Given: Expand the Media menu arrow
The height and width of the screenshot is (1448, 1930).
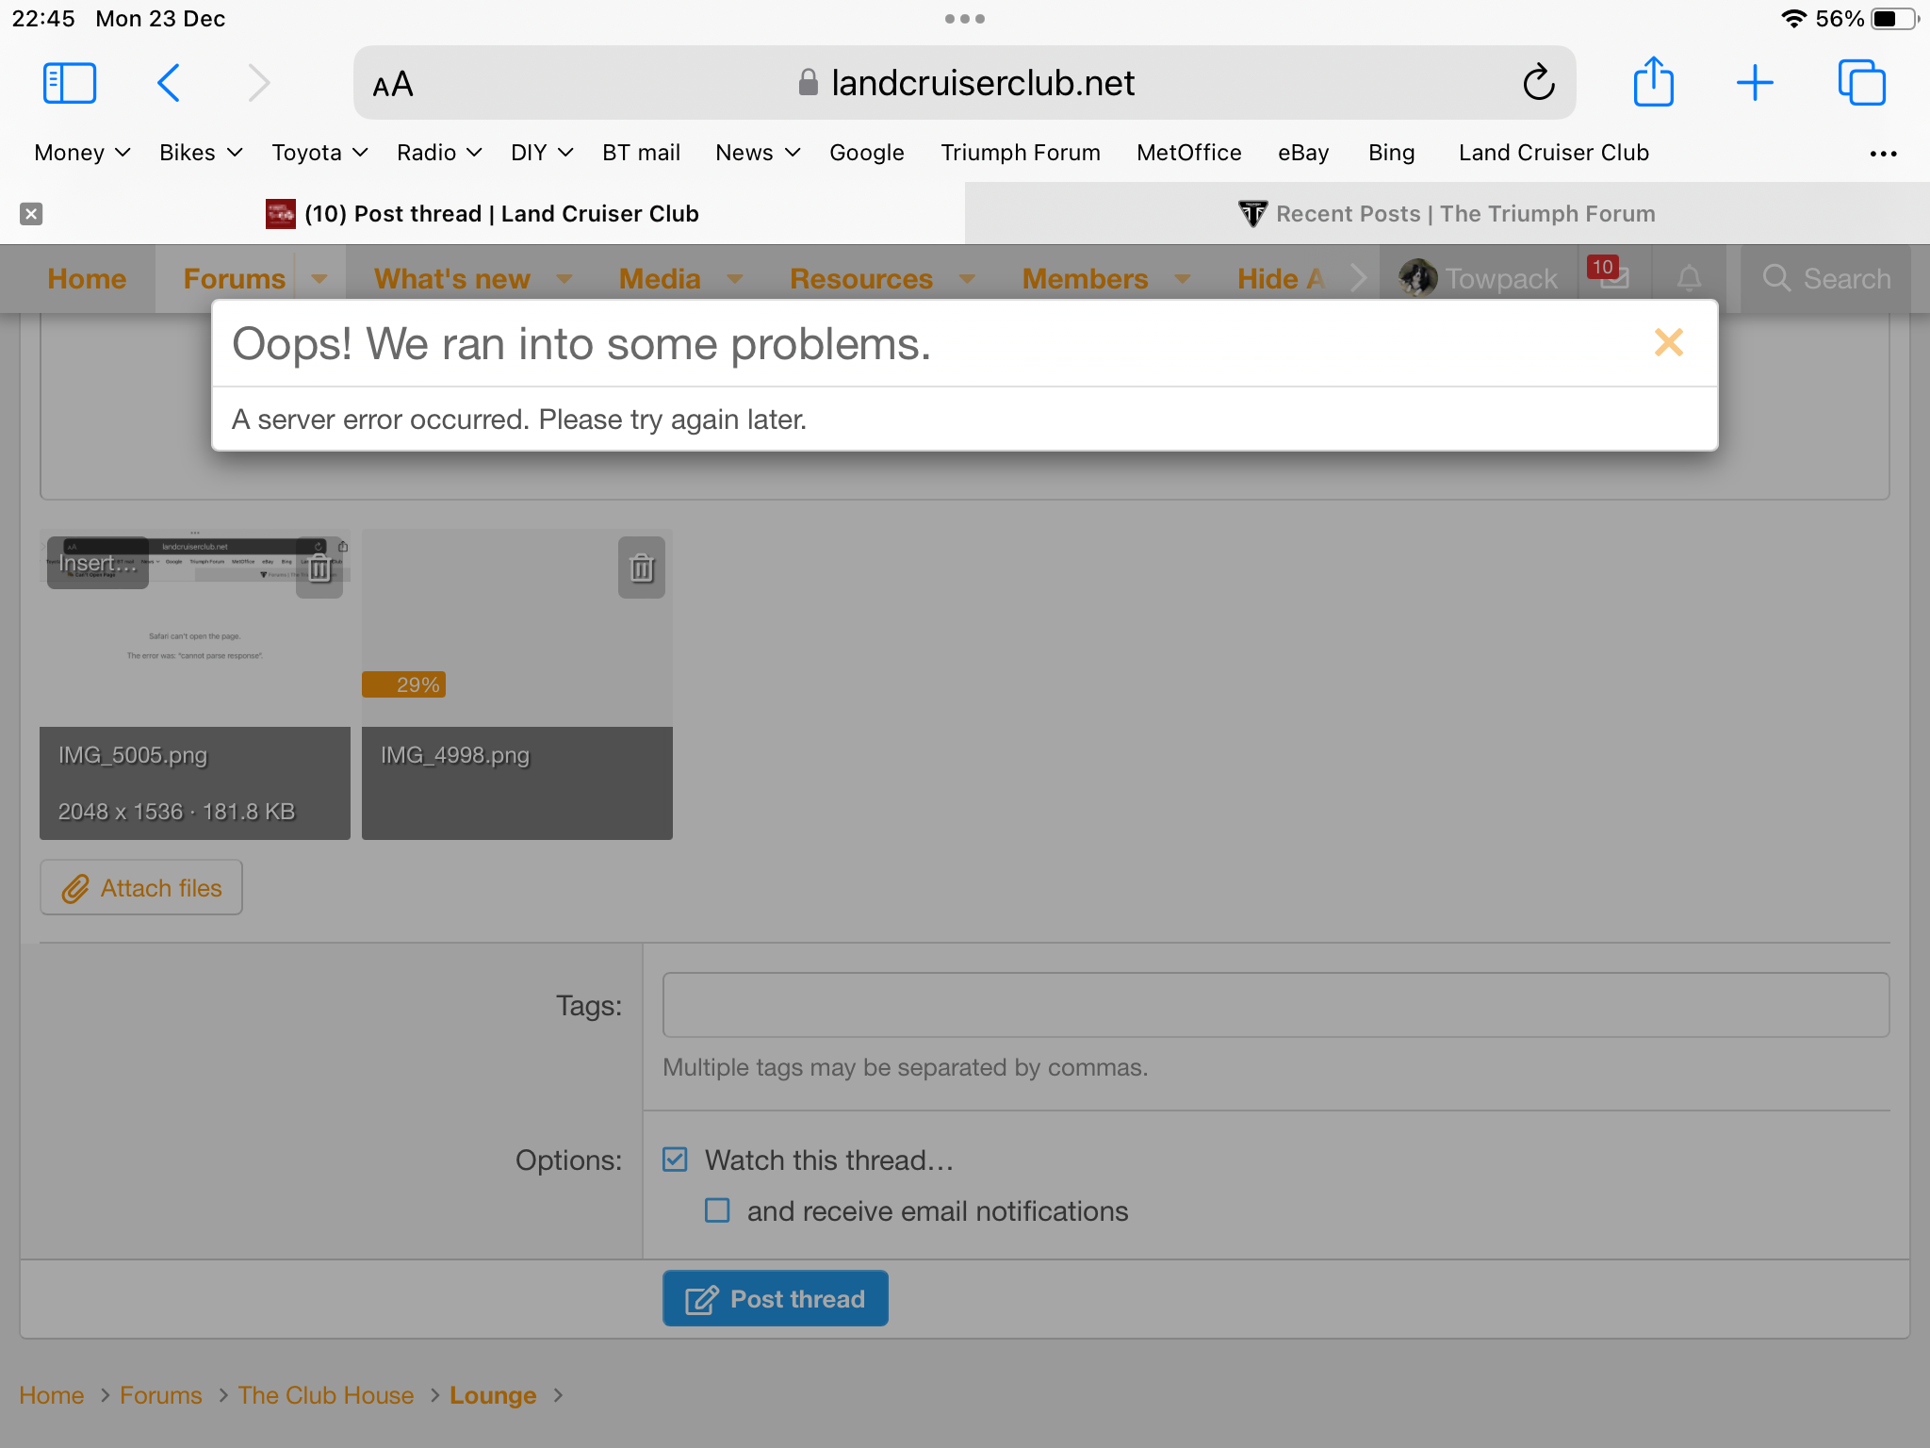Looking at the screenshot, I should [735, 279].
